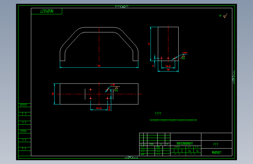This screenshot has width=253, height=164.
Task: Click the ????? cell in left margin table
Action: (23, 131)
